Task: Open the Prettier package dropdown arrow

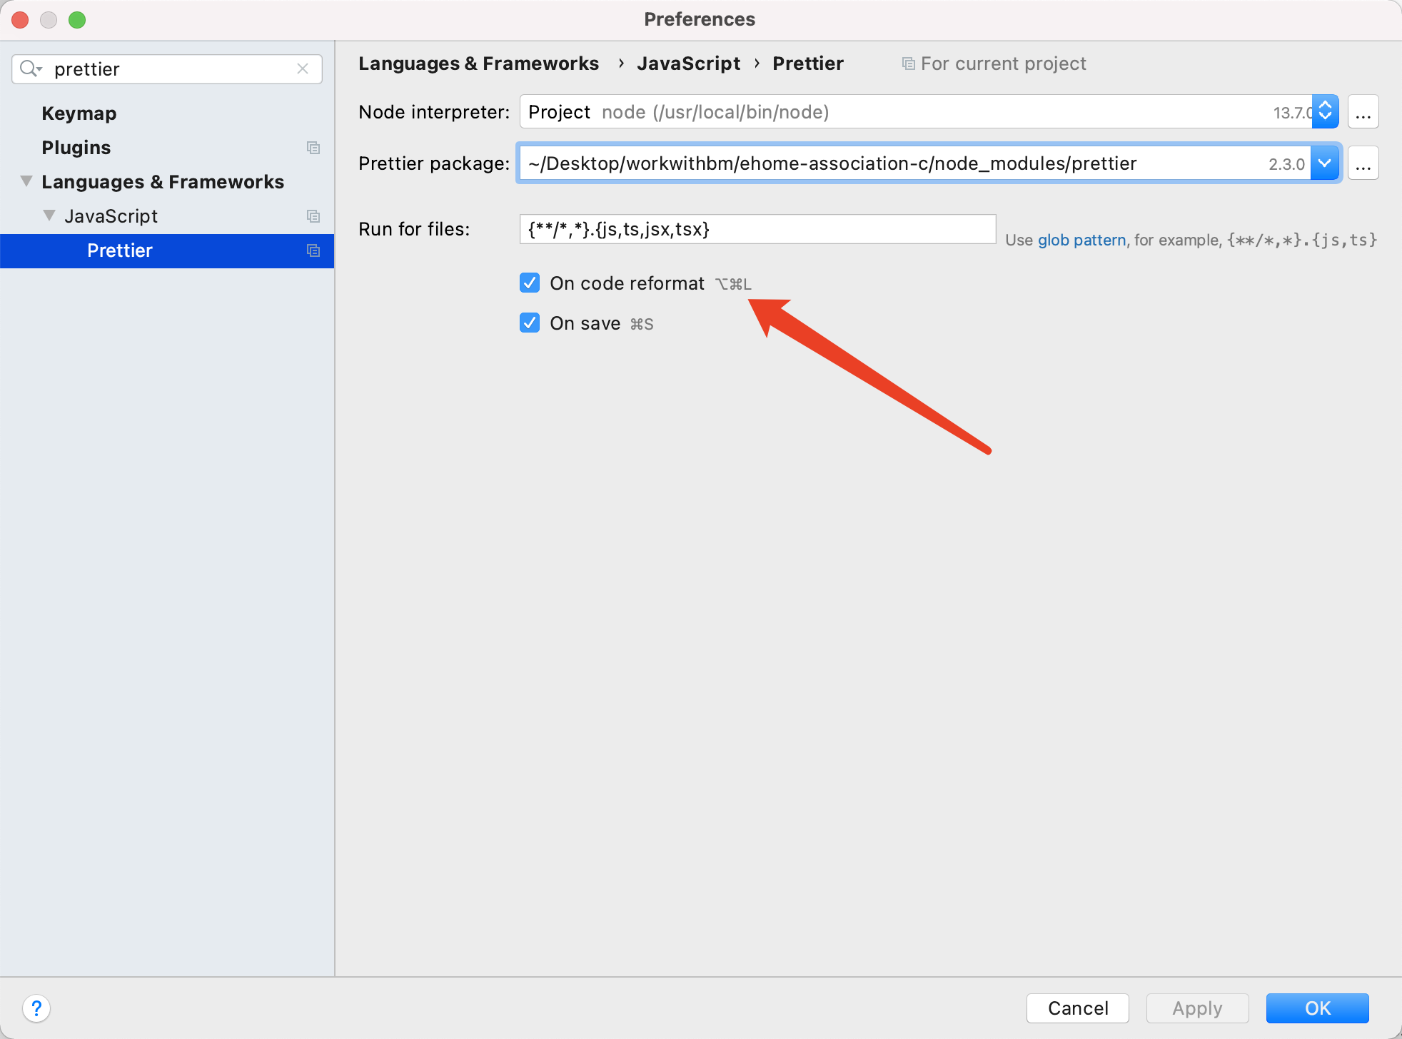Action: tap(1325, 163)
